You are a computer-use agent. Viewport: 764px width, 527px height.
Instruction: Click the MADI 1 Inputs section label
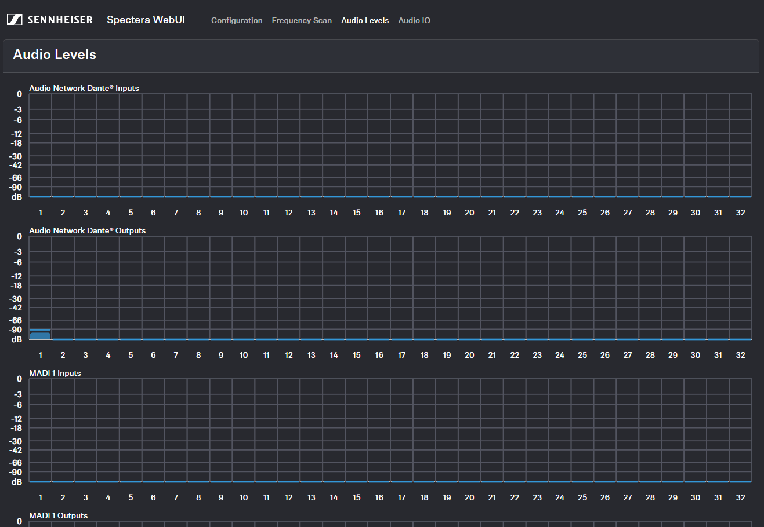55,373
